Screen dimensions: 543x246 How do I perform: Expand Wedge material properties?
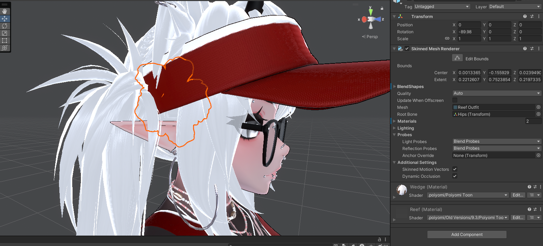click(x=394, y=197)
